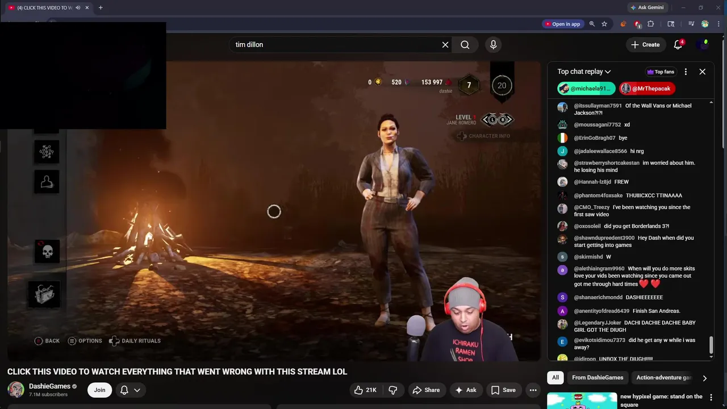Share the video
Image resolution: width=727 pixels, height=409 pixels.
pos(426,390)
